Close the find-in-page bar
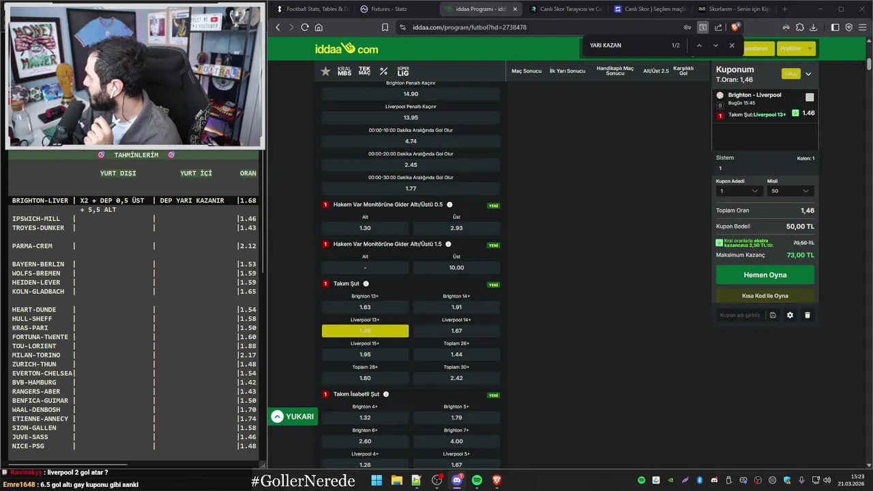 (732, 45)
